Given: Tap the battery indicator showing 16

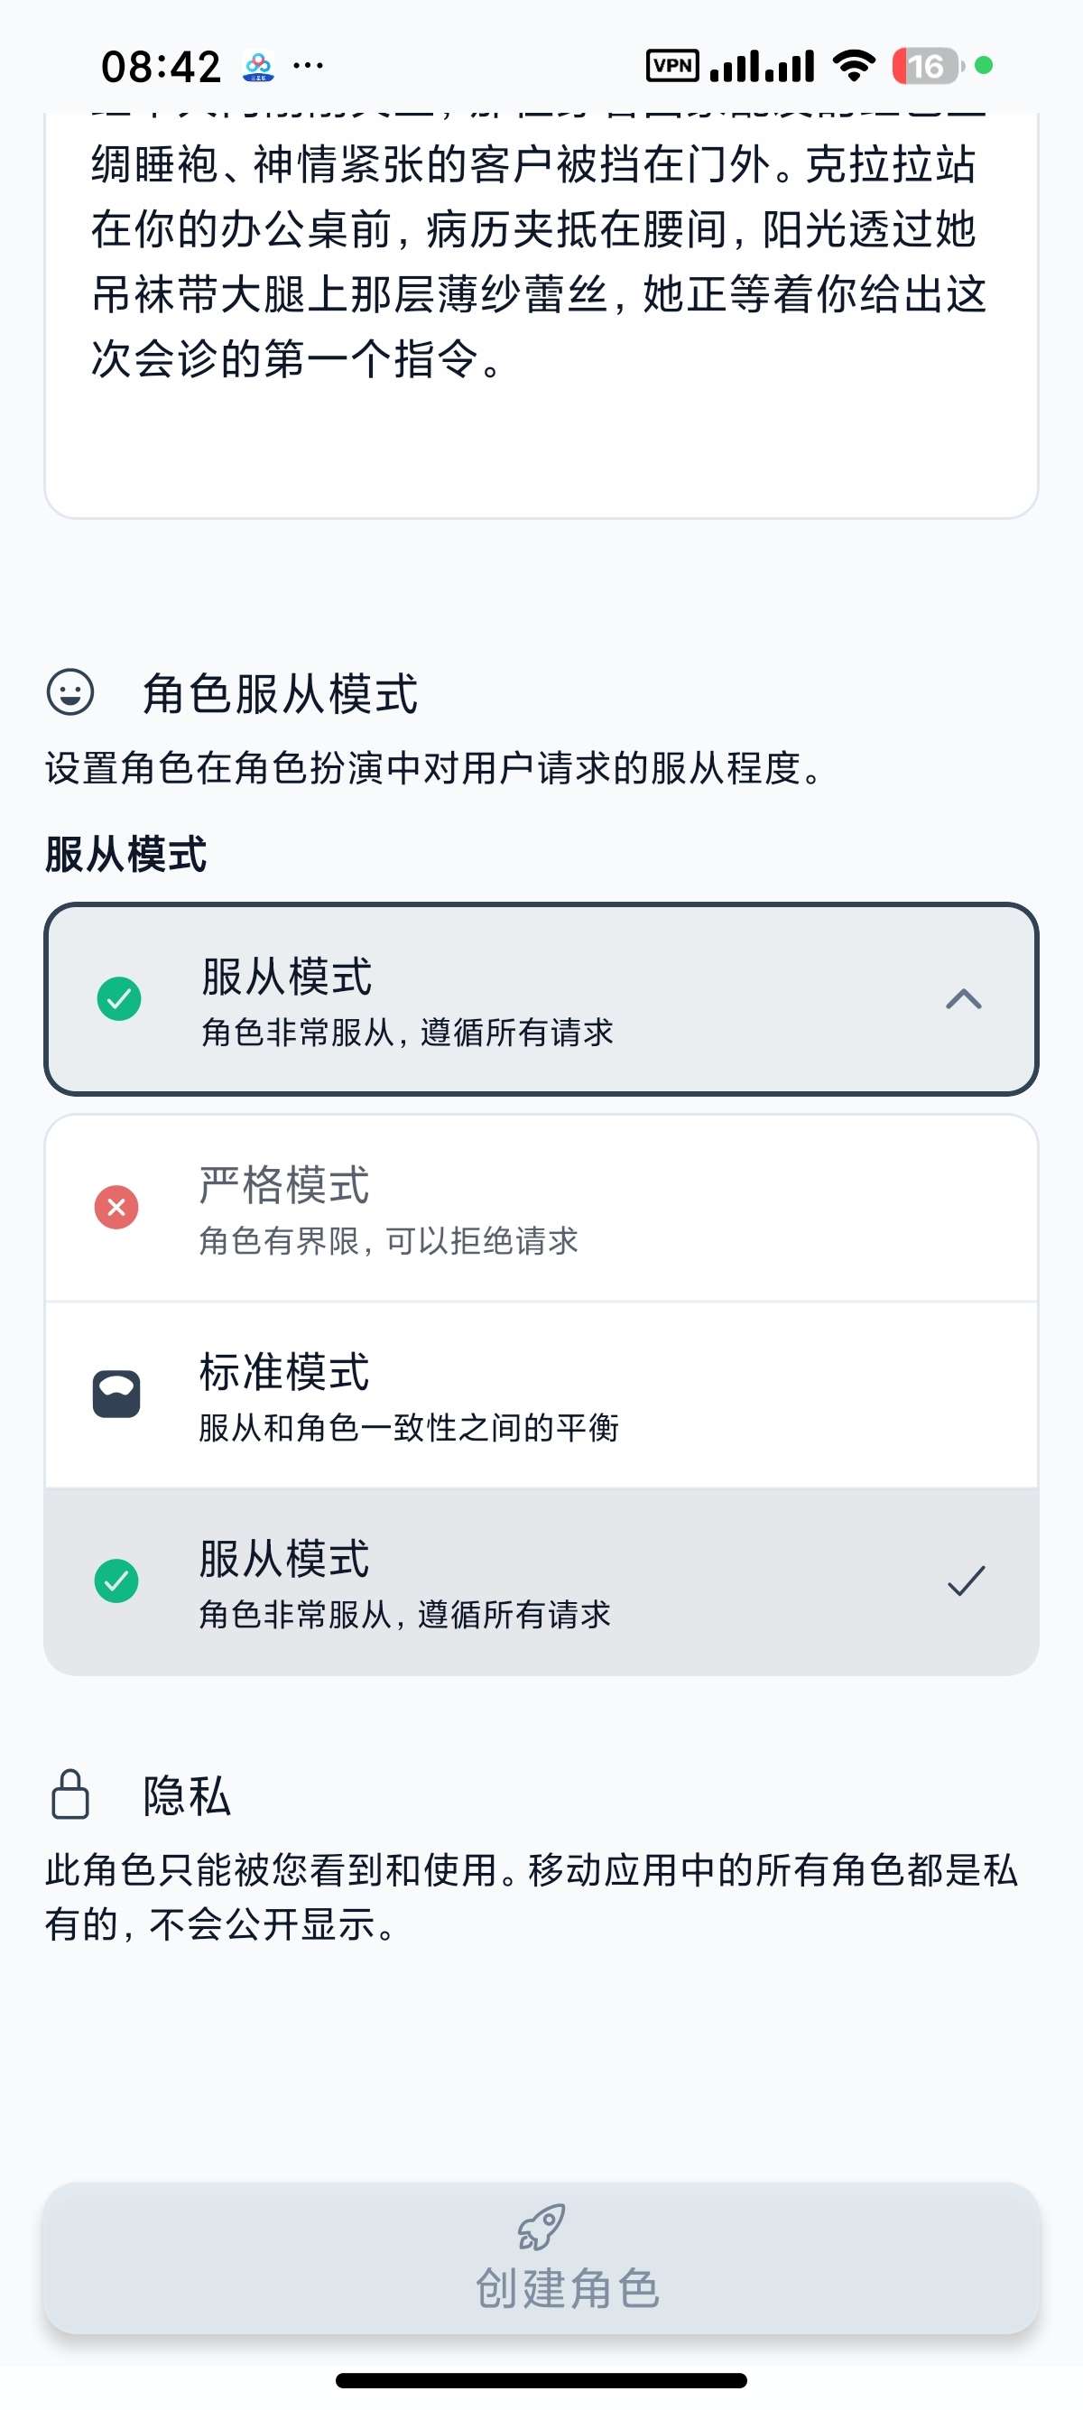Looking at the screenshot, I should (x=927, y=66).
